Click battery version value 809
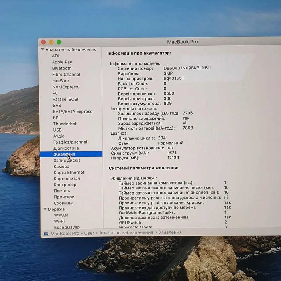The width and height of the screenshot is (281, 281). [x=168, y=104]
